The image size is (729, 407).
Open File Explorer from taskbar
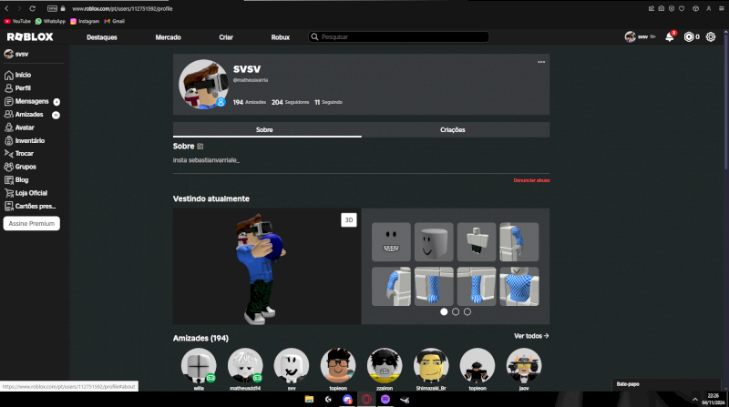[x=309, y=399]
